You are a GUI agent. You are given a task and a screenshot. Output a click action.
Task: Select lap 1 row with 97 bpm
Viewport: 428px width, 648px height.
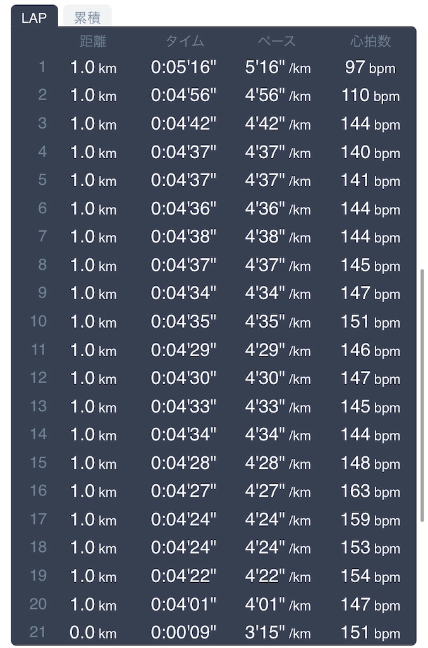tap(214, 67)
